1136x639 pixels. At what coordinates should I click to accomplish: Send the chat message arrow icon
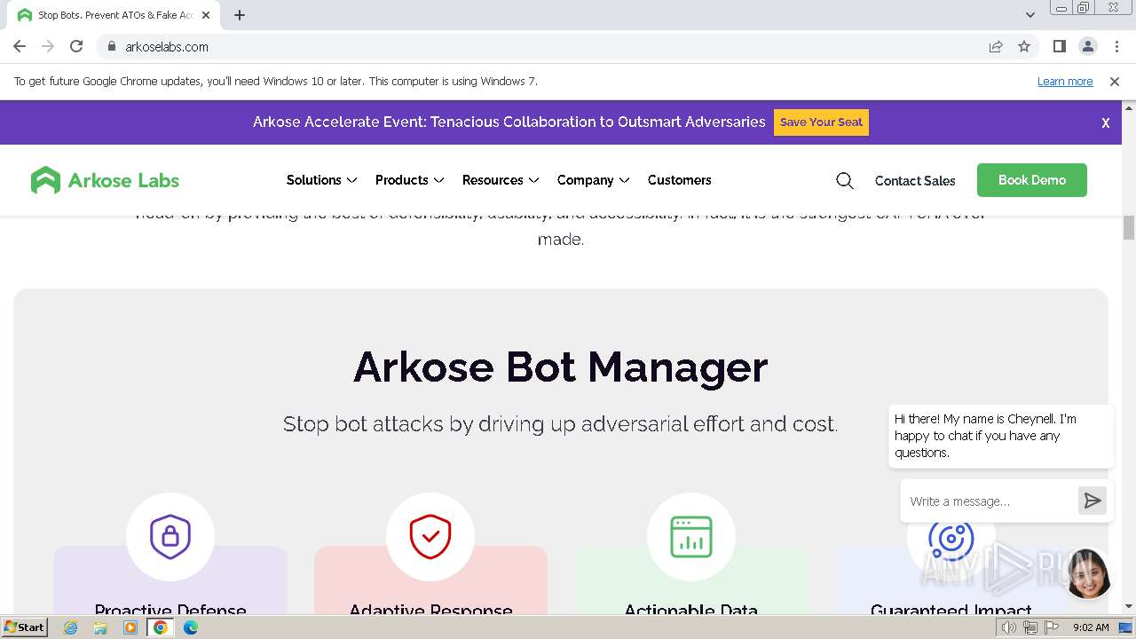point(1093,501)
